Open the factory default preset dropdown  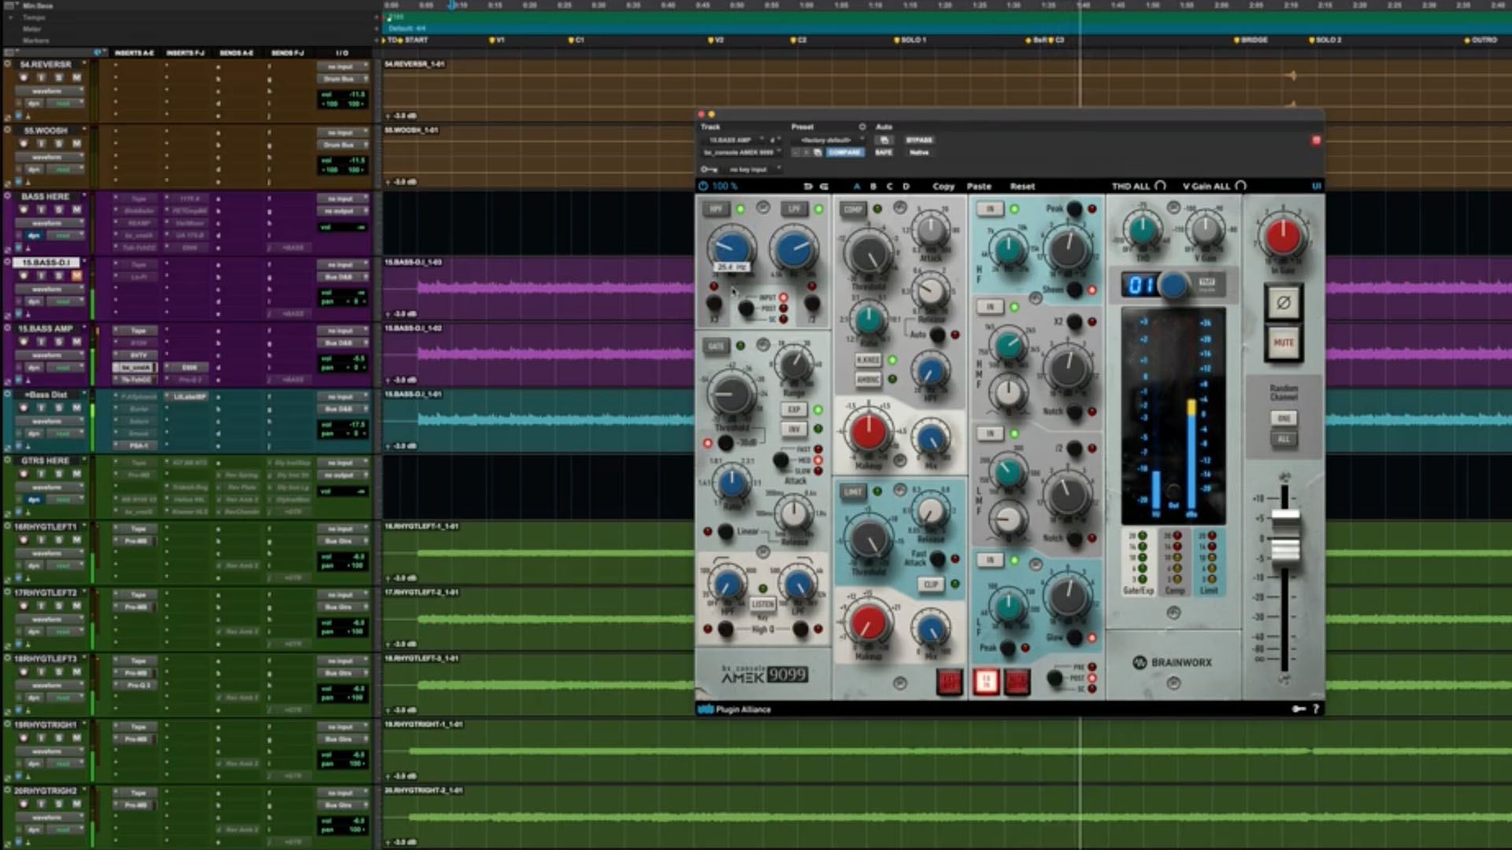[x=826, y=139]
